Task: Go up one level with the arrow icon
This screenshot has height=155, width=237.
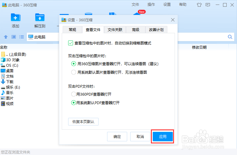Action: [6, 37]
